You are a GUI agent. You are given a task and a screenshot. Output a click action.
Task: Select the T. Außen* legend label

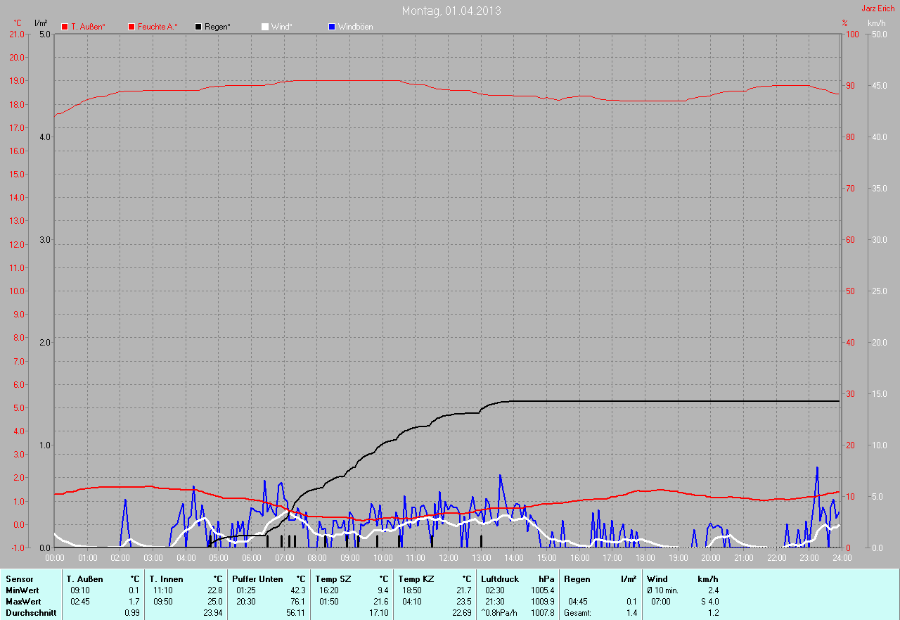point(88,27)
